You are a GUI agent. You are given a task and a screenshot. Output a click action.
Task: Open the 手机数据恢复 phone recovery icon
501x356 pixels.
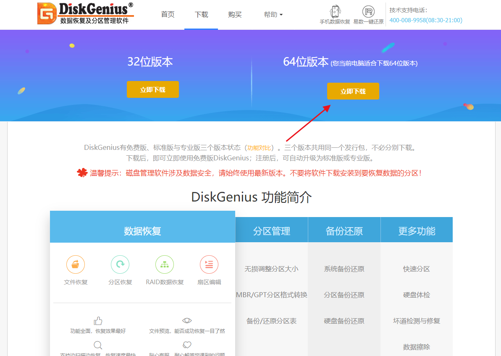click(x=335, y=12)
